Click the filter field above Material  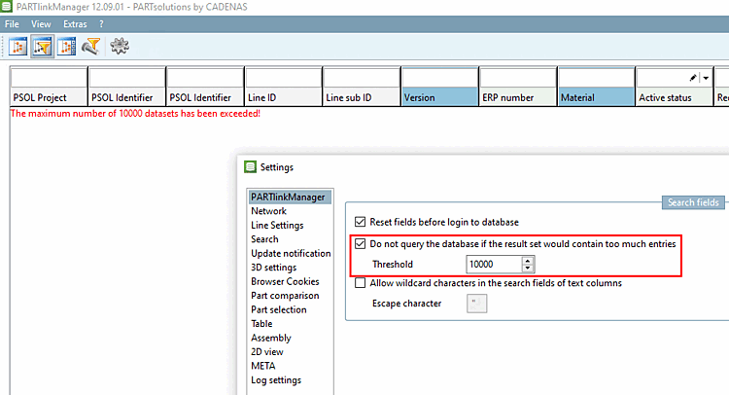point(596,78)
